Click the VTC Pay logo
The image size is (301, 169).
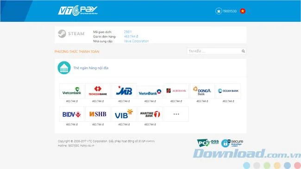78,10
